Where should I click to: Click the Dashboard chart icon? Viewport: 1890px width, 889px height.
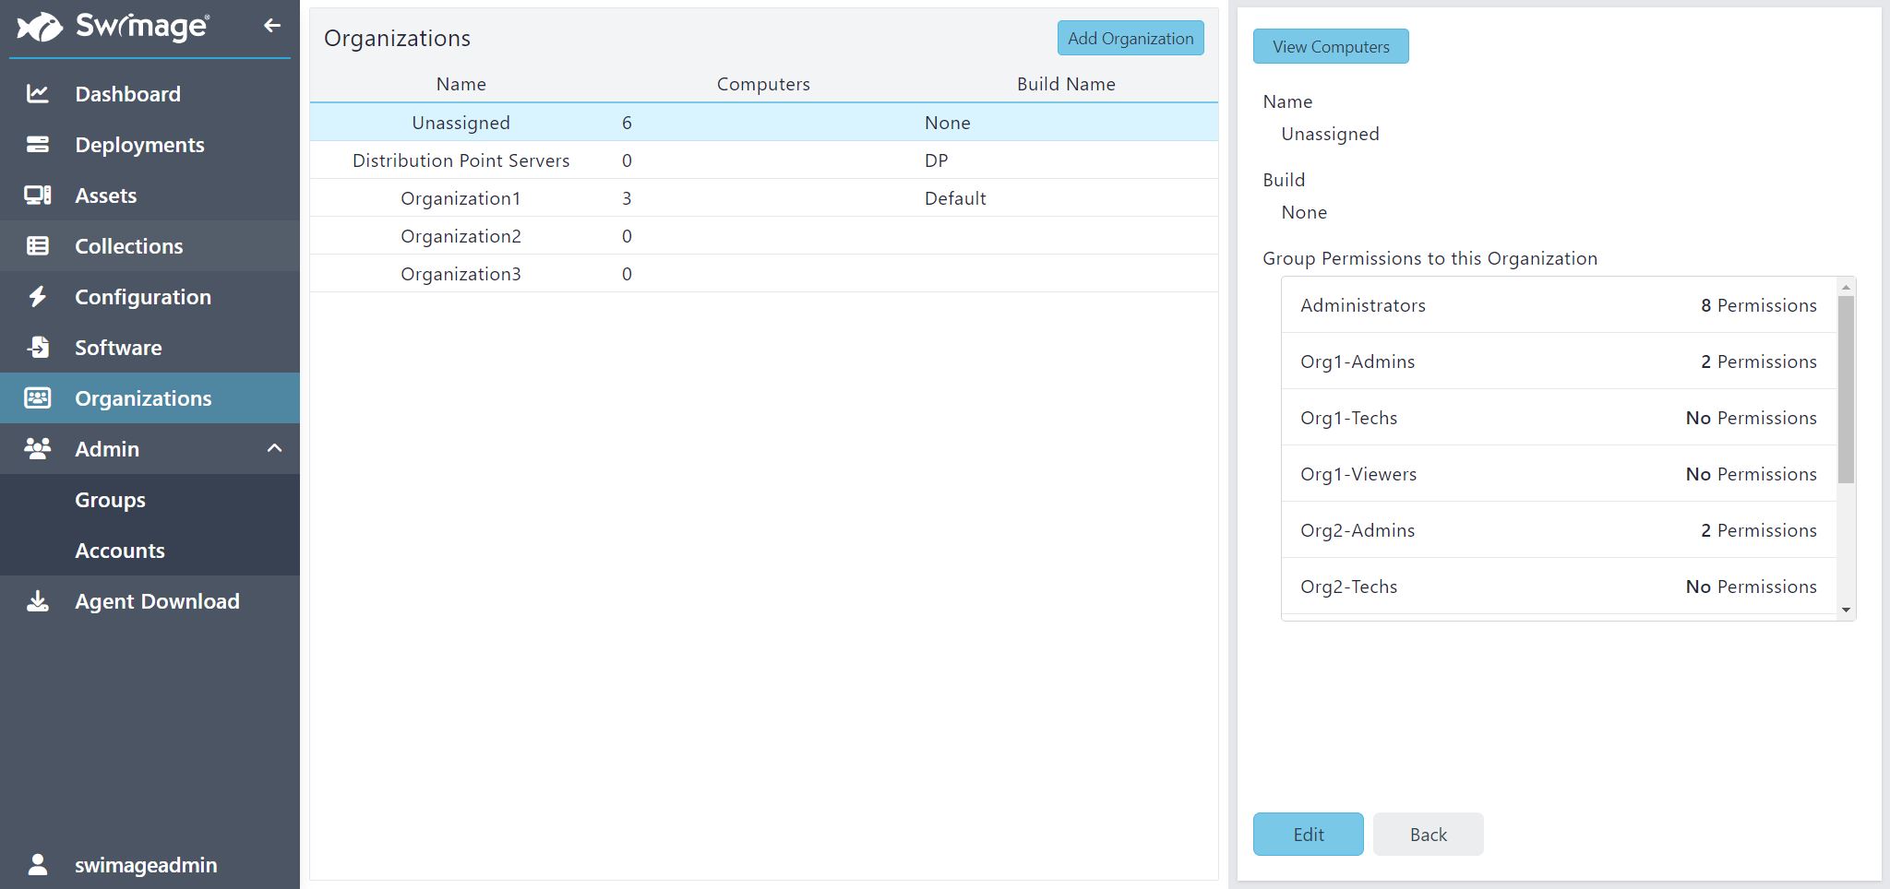point(38,93)
